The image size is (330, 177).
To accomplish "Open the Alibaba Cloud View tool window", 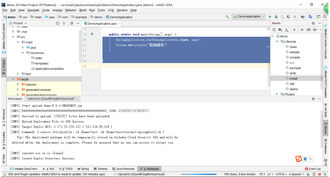I will pyautogui.click(x=24, y=169).
